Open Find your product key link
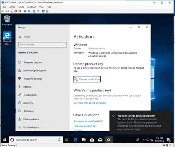This screenshot has width=175, height=147. [85, 126]
